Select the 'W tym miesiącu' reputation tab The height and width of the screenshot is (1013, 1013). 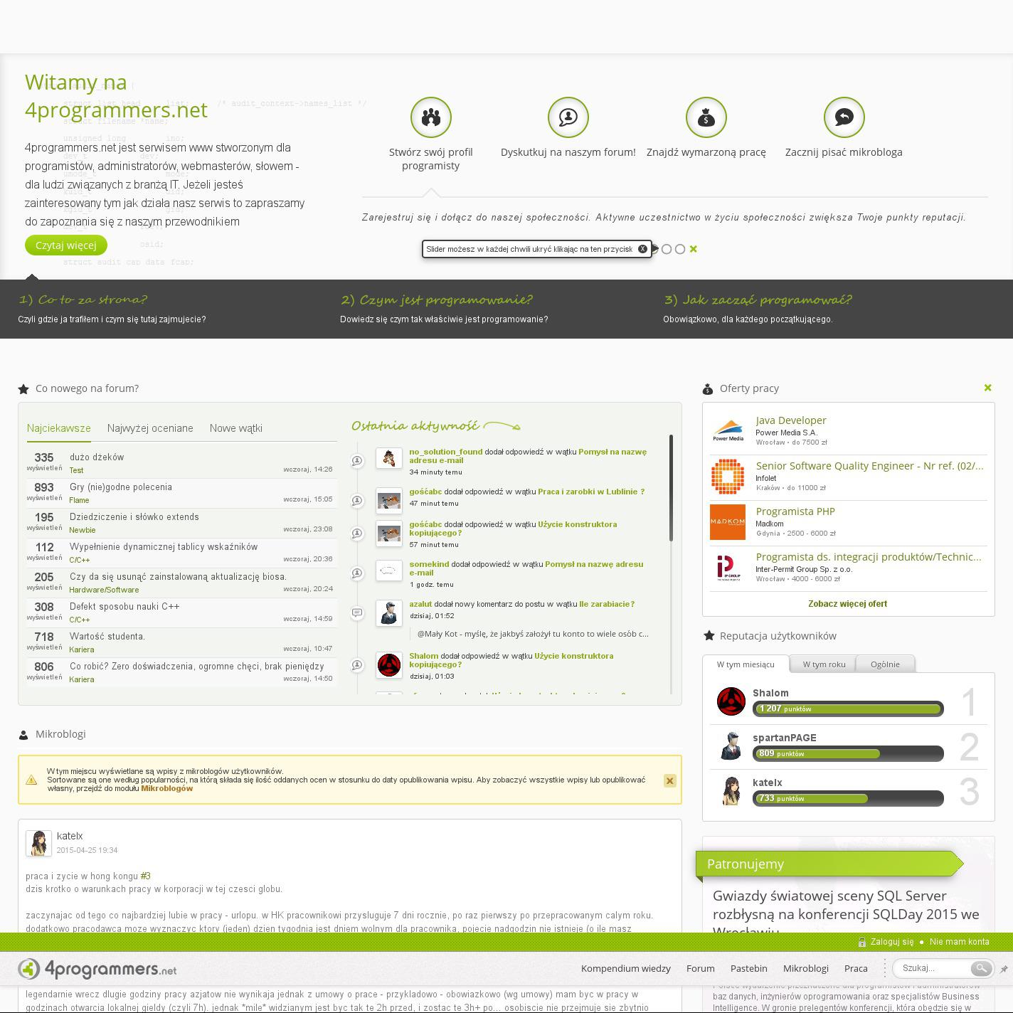746,664
